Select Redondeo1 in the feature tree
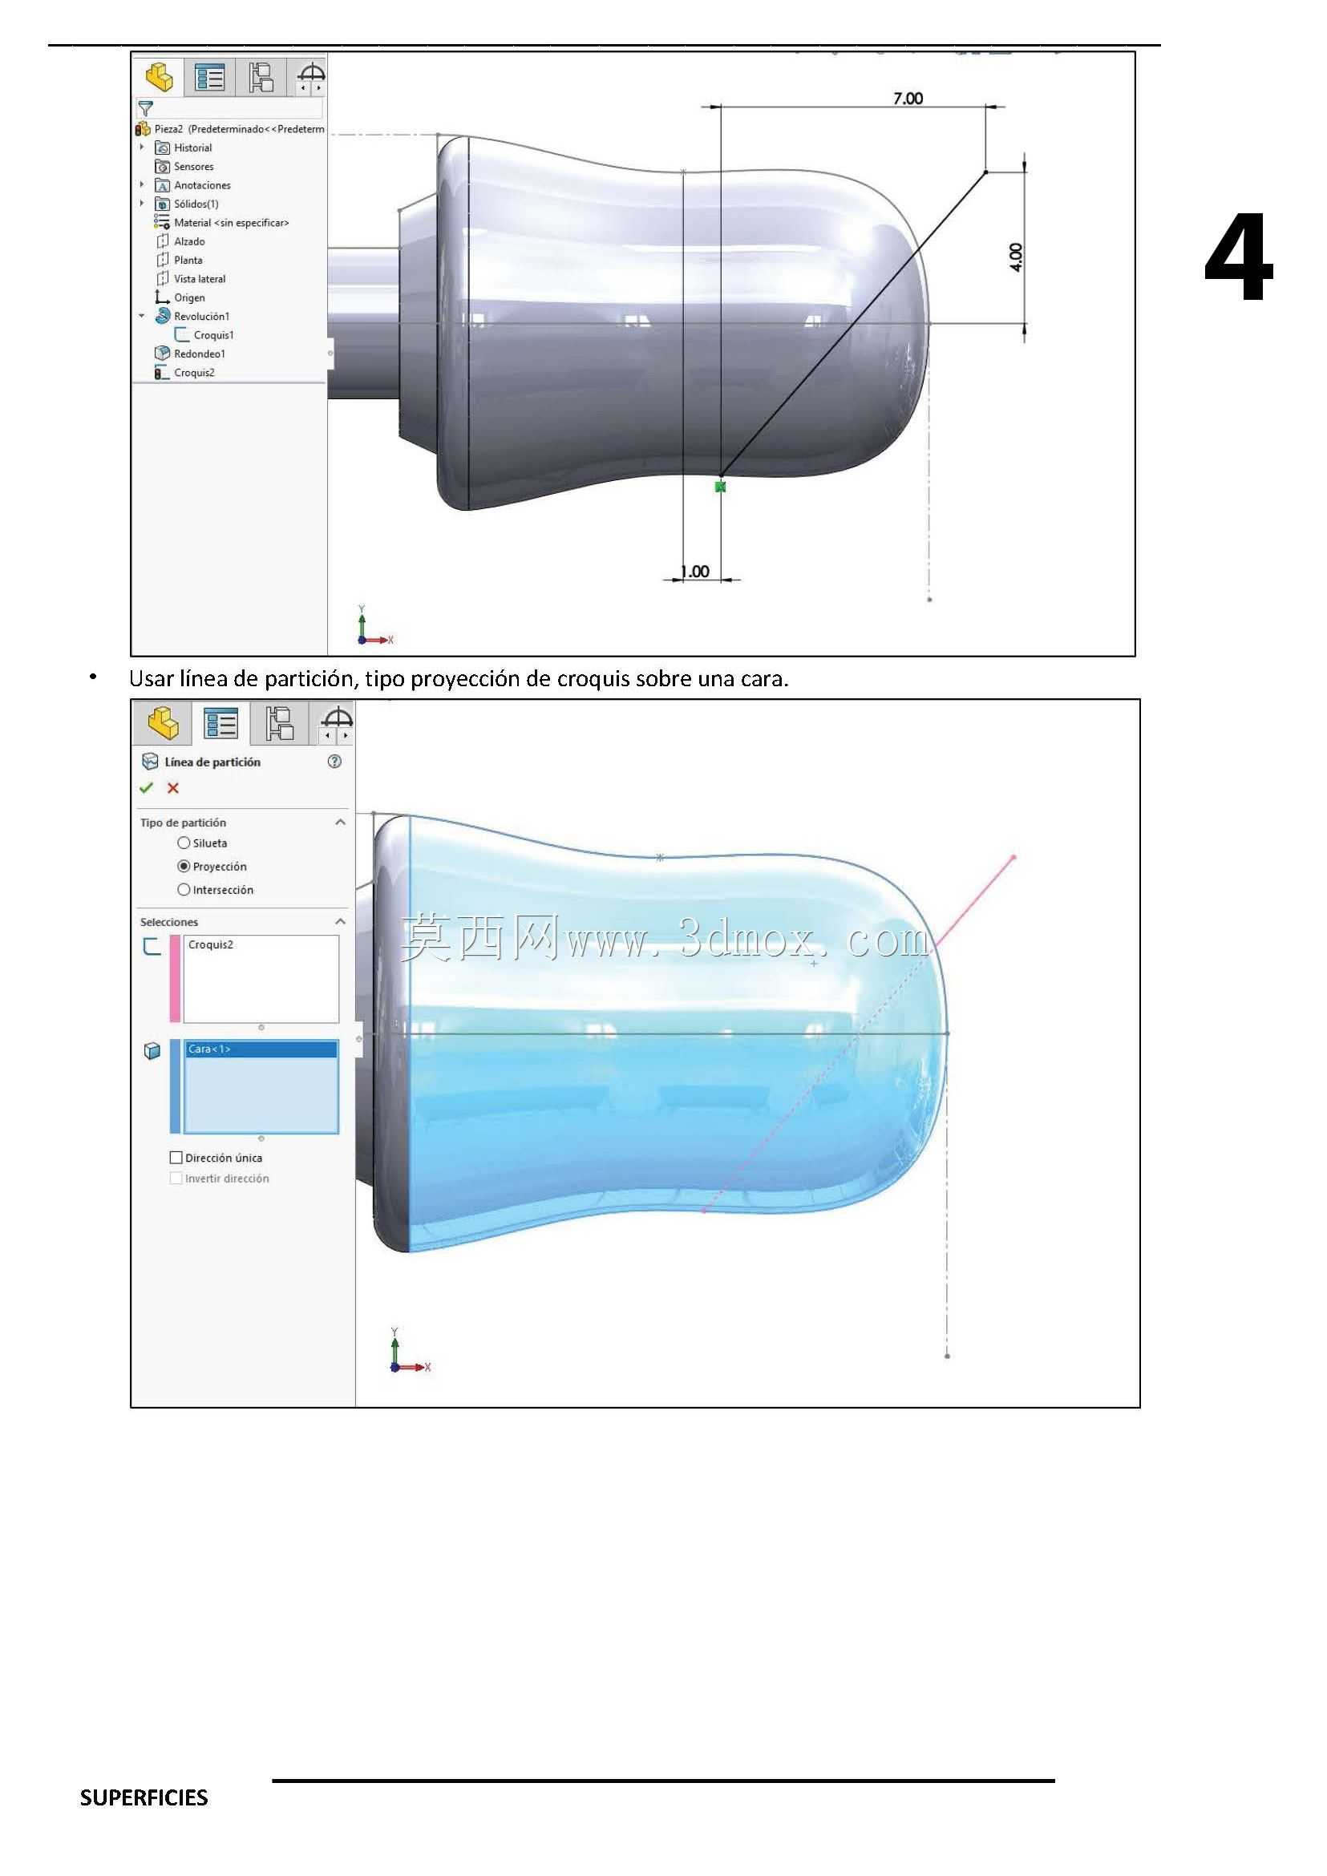Viewport: 1327px width, 1876px height. pos(200,354)
